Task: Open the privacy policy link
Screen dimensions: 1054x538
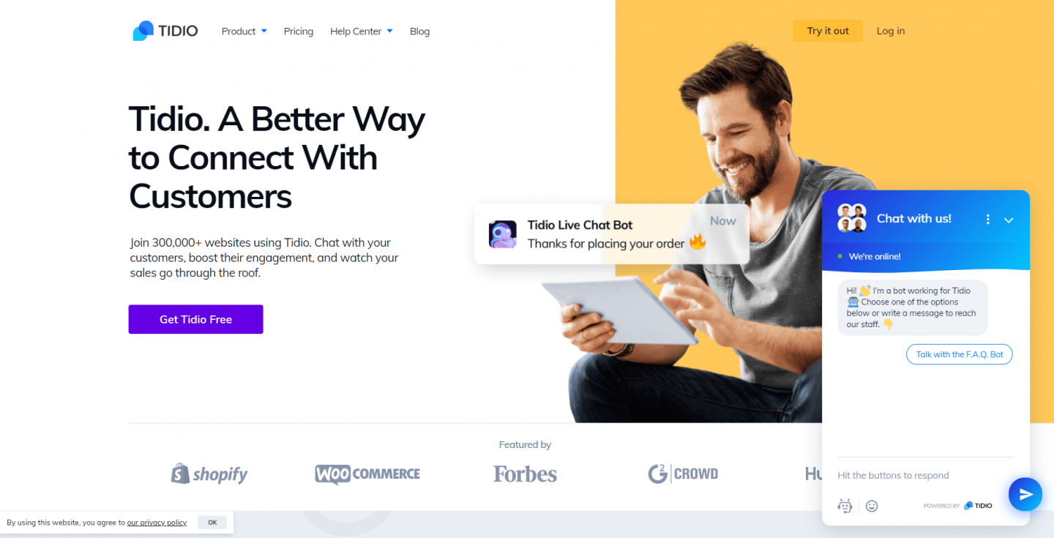Action: coord(157,523)
